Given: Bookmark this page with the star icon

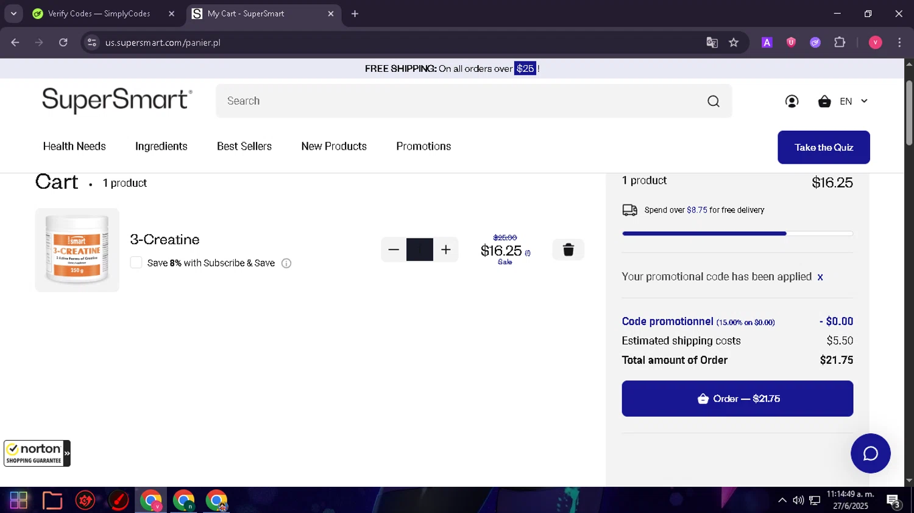Looking at the screenshot, I should [734, 43].
